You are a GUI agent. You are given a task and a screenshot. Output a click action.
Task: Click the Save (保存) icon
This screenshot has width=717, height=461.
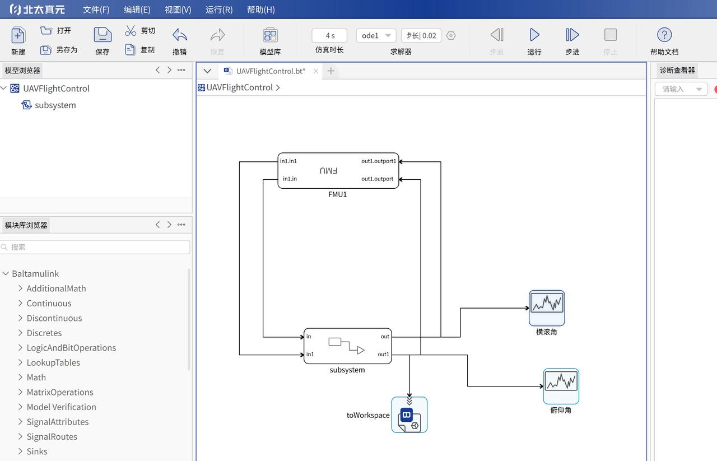103,35
